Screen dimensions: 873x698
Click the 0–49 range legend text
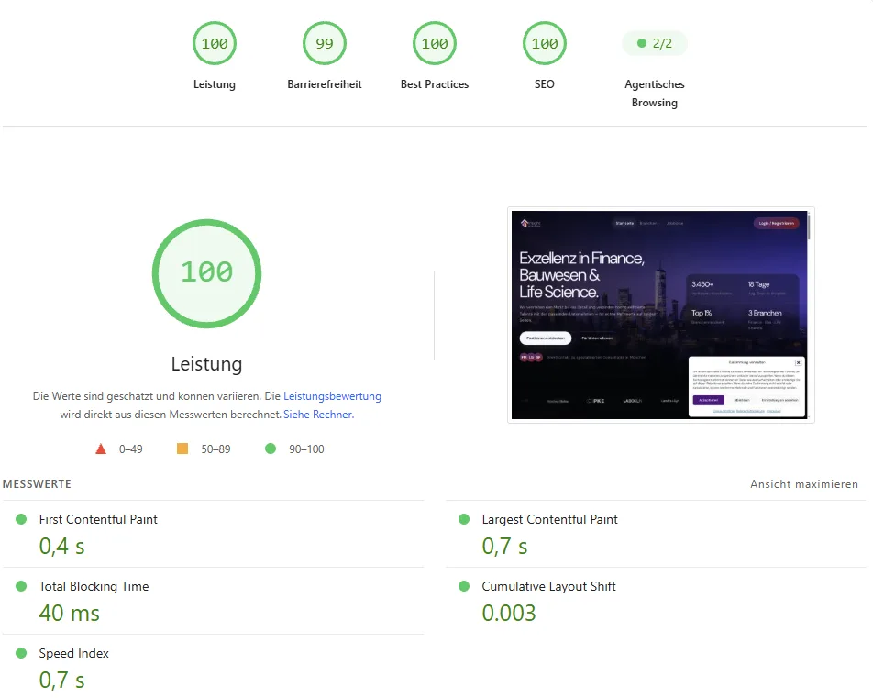[x=130, y=449]
